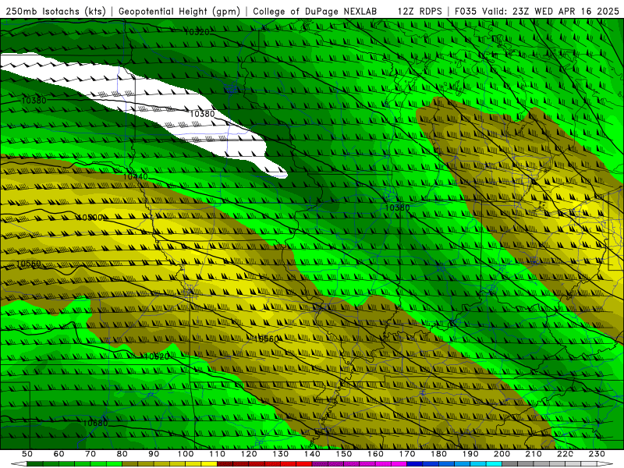Click the 10320 height contour label
The width and height of the screenshot is (624, 468).
pos(197,32)
